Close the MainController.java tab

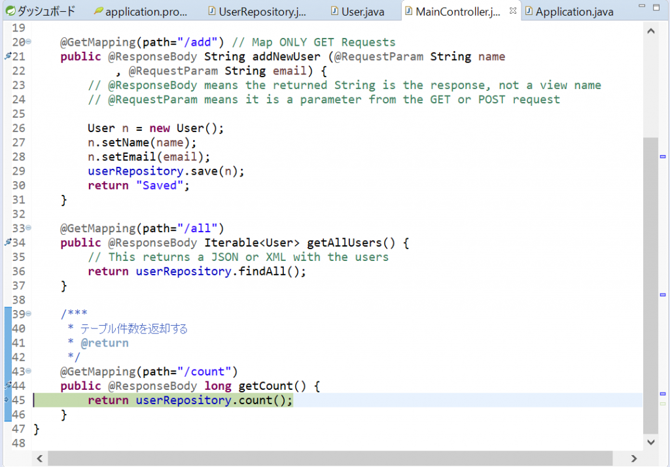[x=512, y=11]
